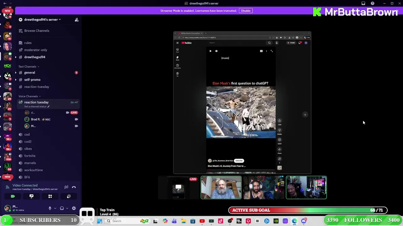The image size is (403, 226).
Task: Open Activities launcher in voice panel
Action: tap(50, 196)
